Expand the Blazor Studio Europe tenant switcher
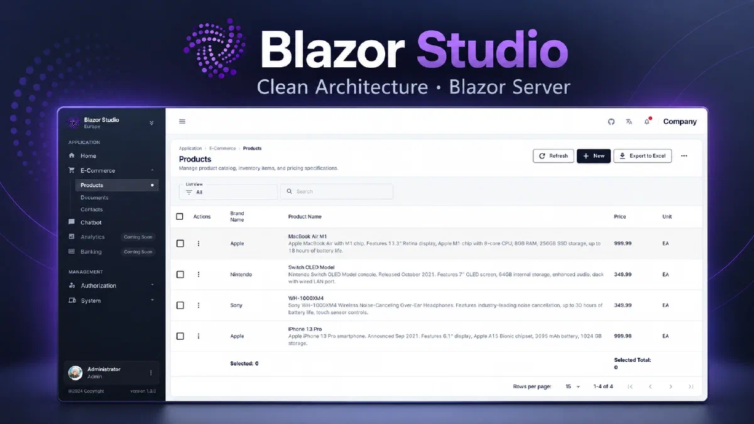The image size is (754, 424). (151, 122)
